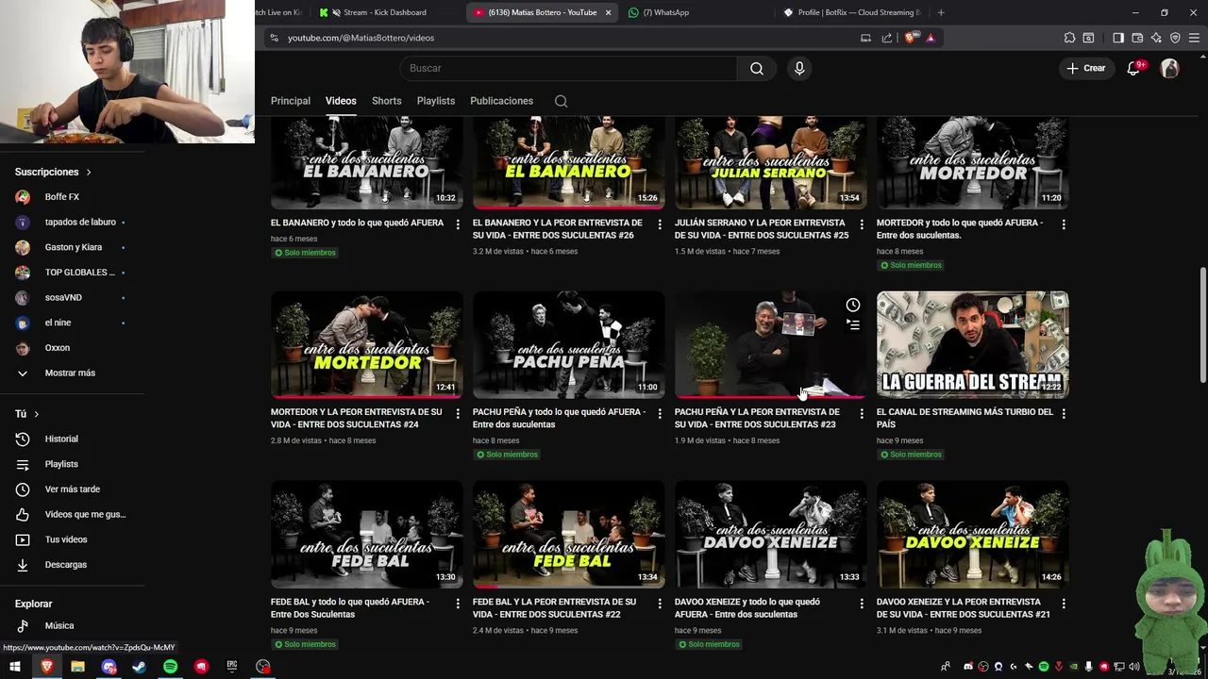
Task: Toggle the browser sidebar panel icon
Action: coord(1118,38)
